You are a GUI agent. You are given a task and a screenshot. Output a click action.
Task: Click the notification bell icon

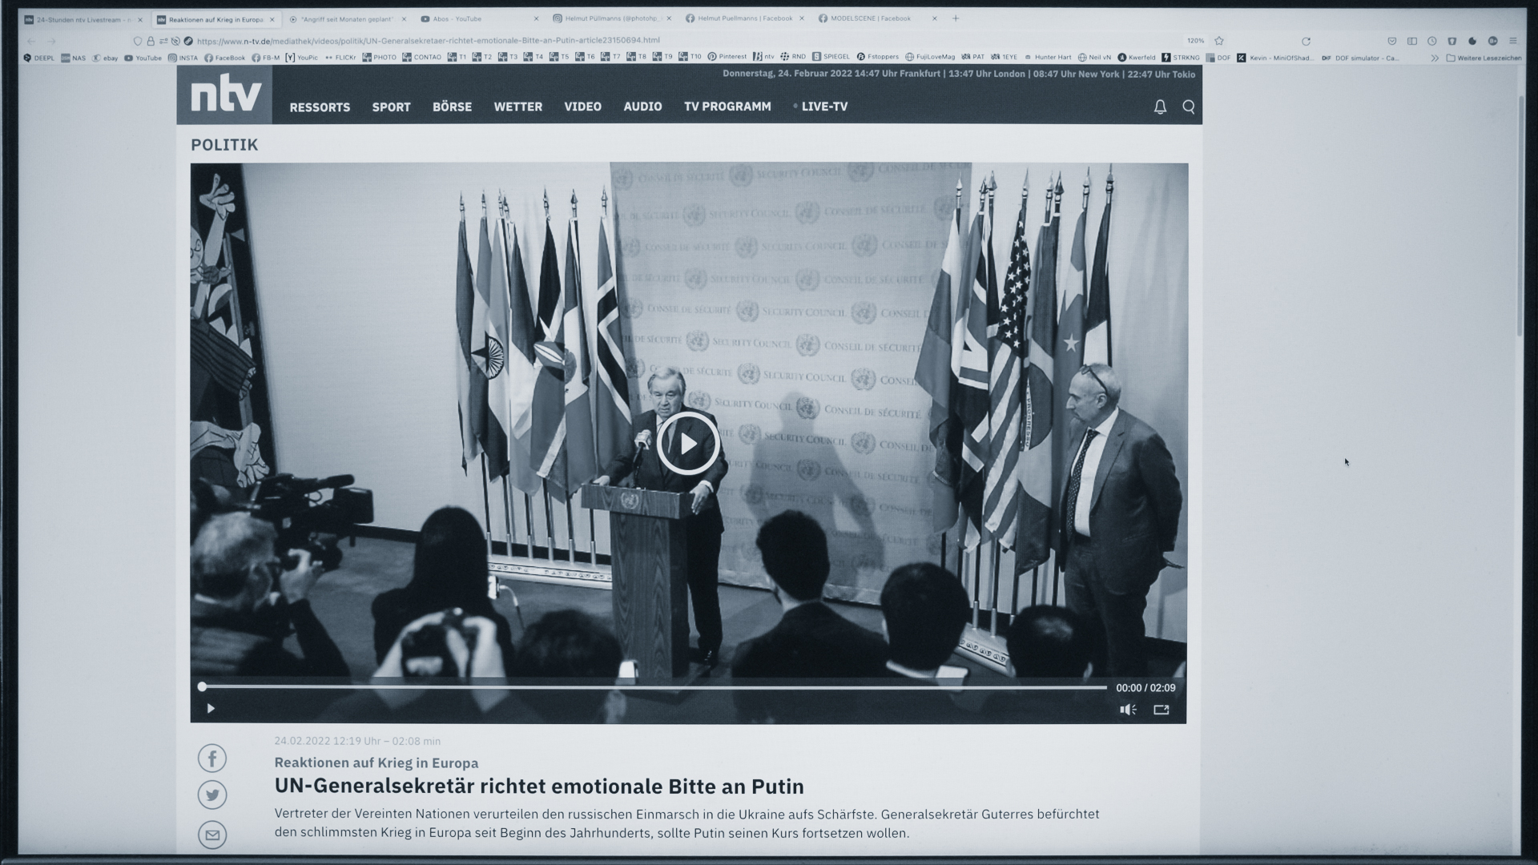1160,107
